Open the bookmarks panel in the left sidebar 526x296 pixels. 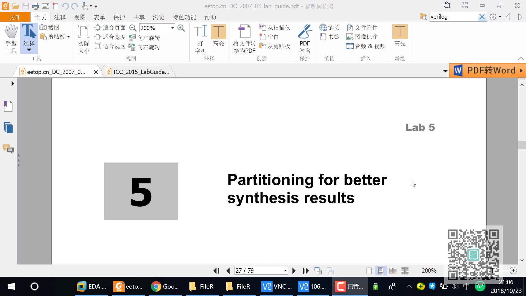pyautogui.click(x=8, y=106)
